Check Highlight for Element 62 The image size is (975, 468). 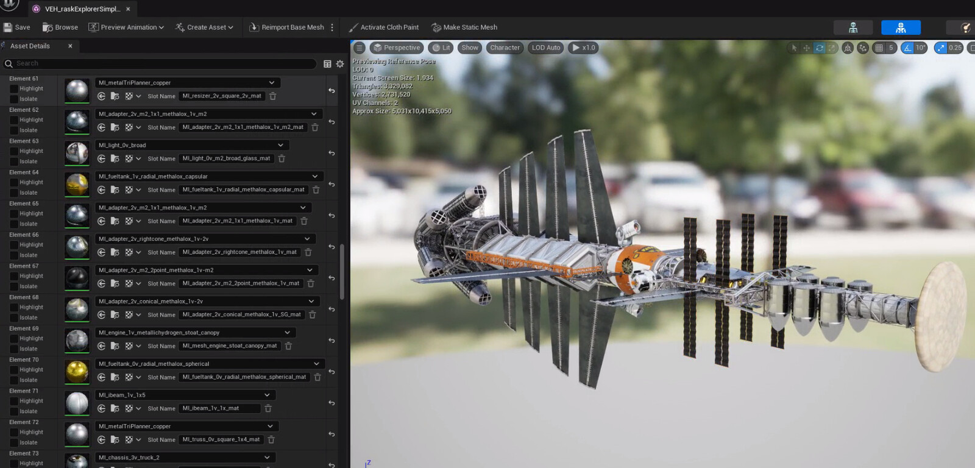pyautogui.click(x=13, y=120)
